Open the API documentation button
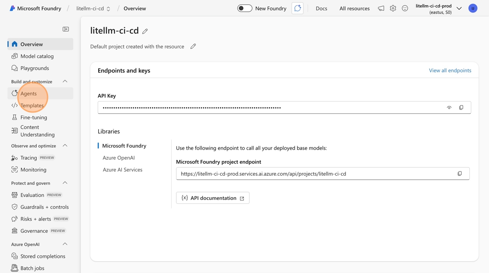 [213, 198]
